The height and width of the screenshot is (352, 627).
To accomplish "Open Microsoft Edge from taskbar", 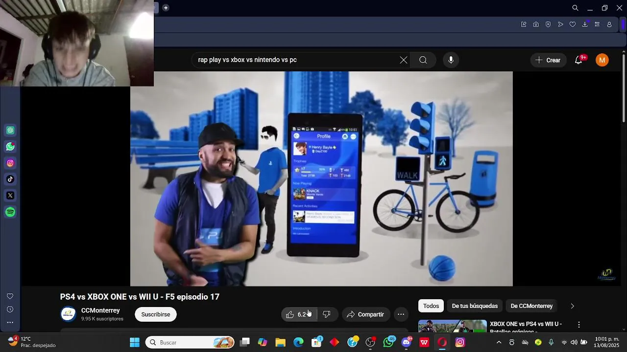I will [298, 342].
